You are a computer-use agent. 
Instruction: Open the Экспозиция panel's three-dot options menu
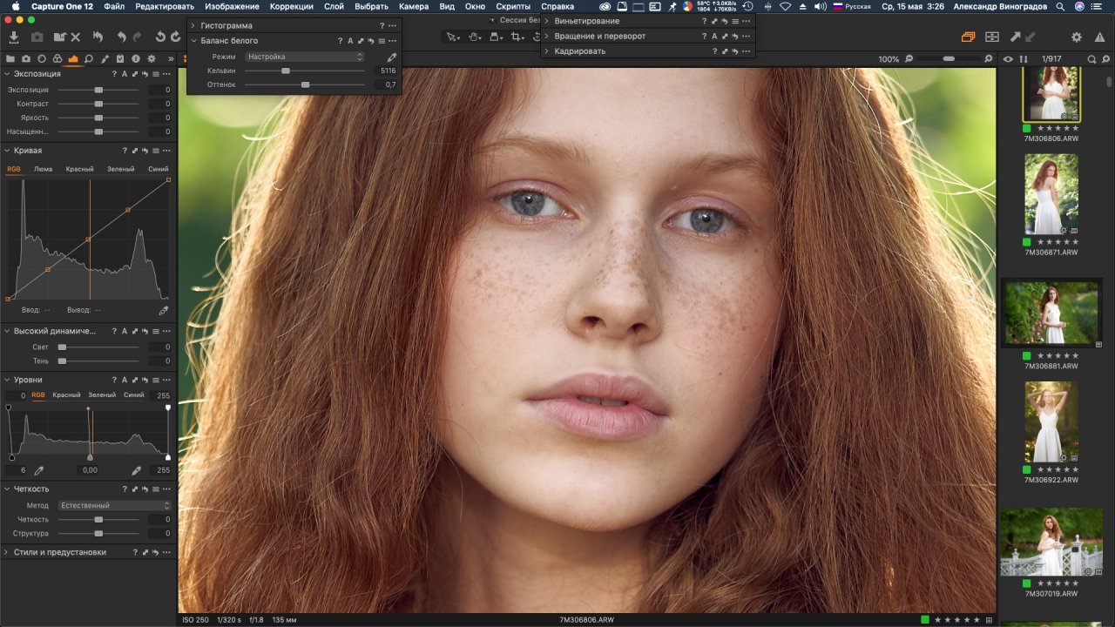[x=166, y=74]
